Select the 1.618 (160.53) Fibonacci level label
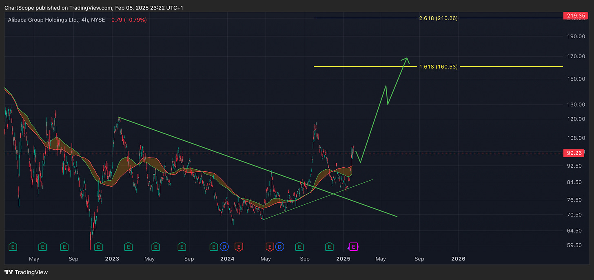The image size is (594, 280). (x=438, y=66)
